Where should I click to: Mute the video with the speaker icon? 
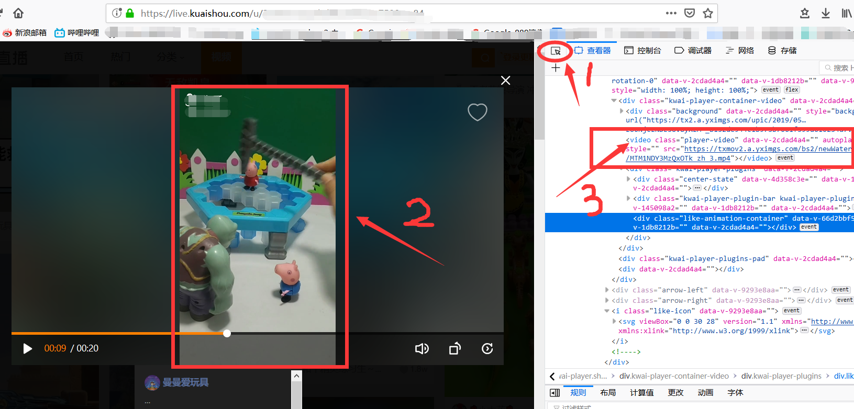click(422, 348)
